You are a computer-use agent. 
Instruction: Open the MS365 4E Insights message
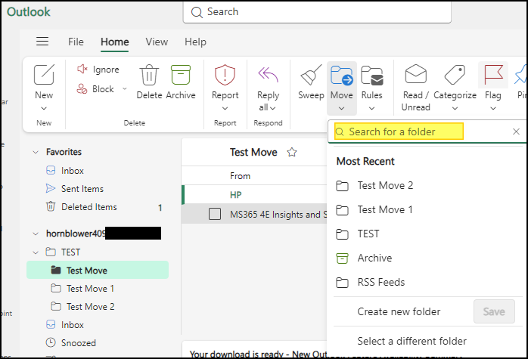255,214
